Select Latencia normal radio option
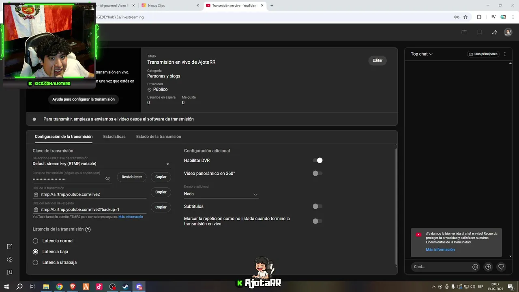 click(35, 241)
